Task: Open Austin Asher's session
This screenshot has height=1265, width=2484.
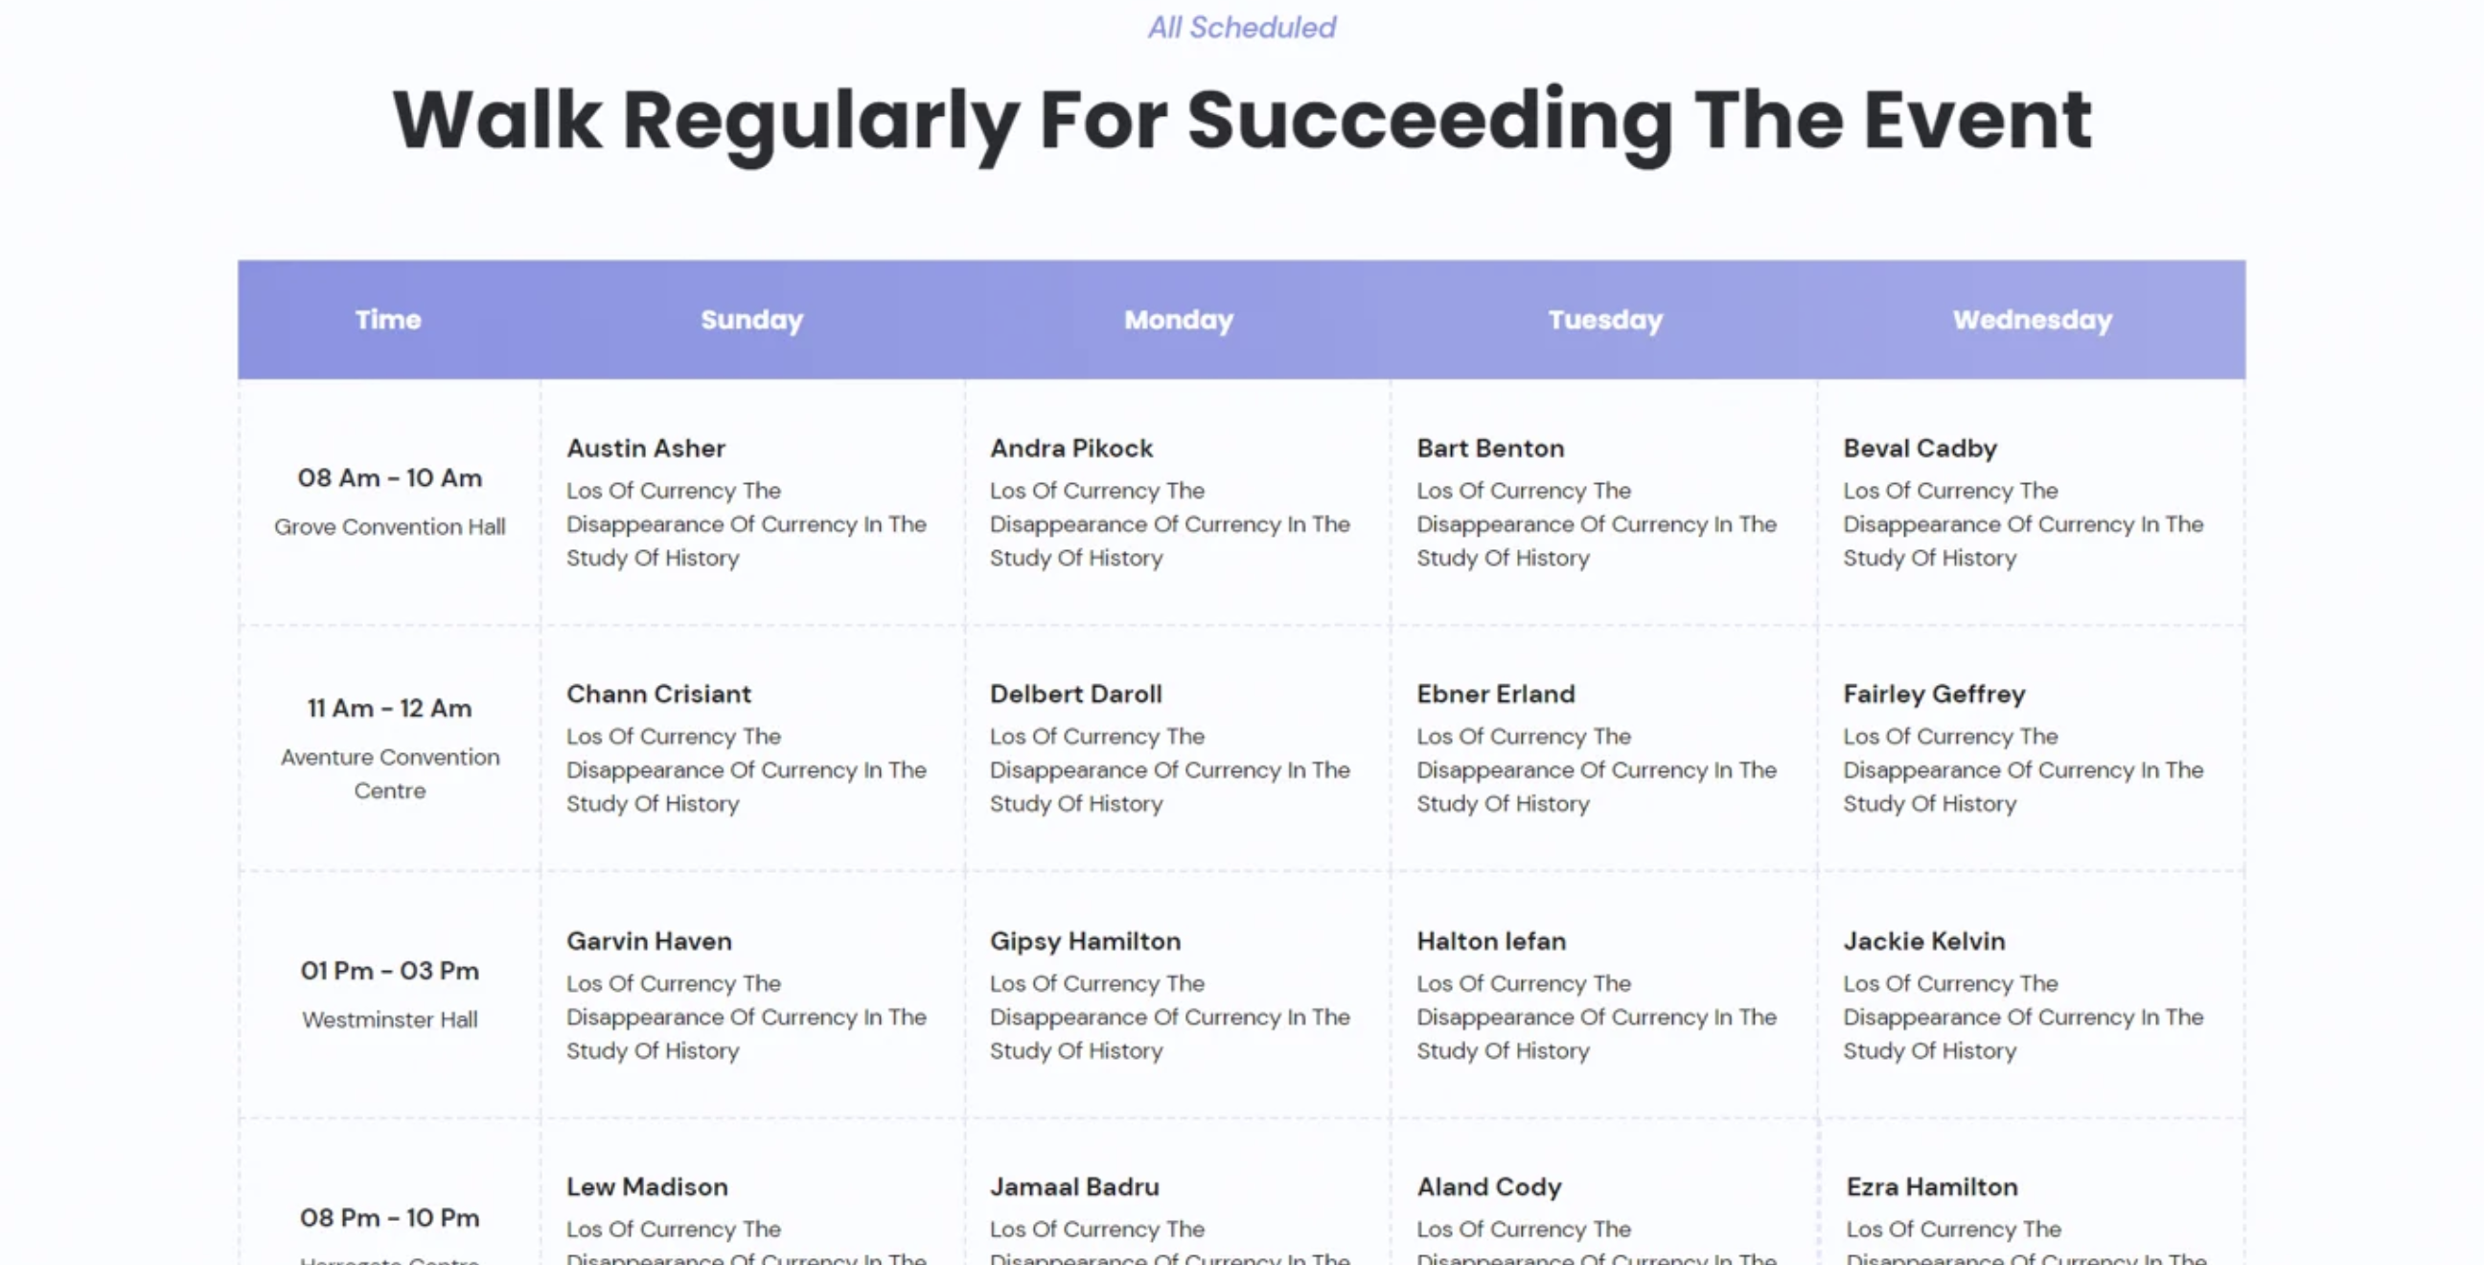Action: (x=645, y=448)
